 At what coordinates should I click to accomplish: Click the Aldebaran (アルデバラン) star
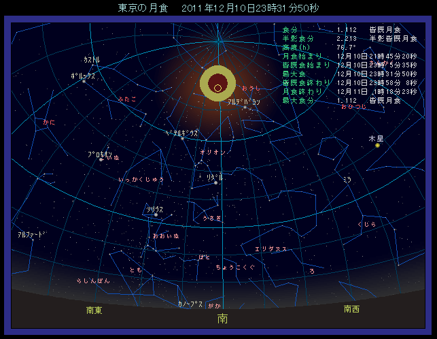pyautogui.click(x=244, y=107)
